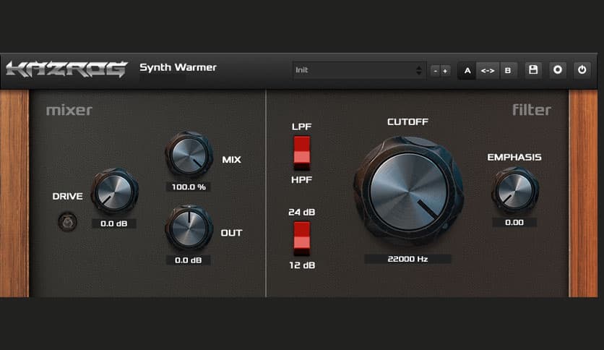This screenshot has width=604, height=350.
Task: Click the filter section heading
Action: [x=532, y=110]
